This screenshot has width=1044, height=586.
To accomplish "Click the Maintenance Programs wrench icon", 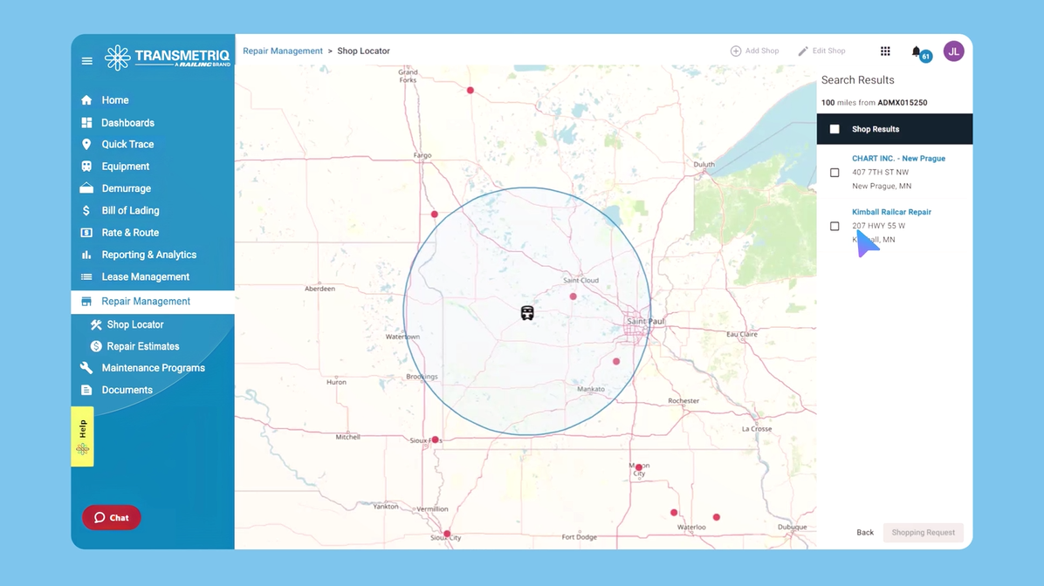I will pos(86,368).
